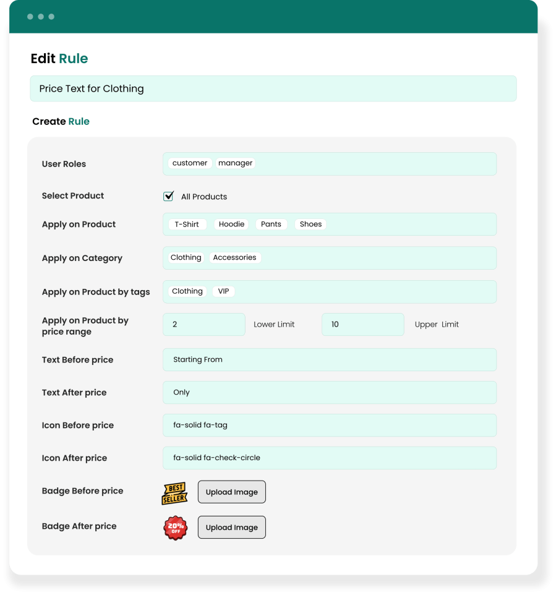Click the 'Create Rule' heading
This screenshot has width=556, height=595.
tap(61, 121)
